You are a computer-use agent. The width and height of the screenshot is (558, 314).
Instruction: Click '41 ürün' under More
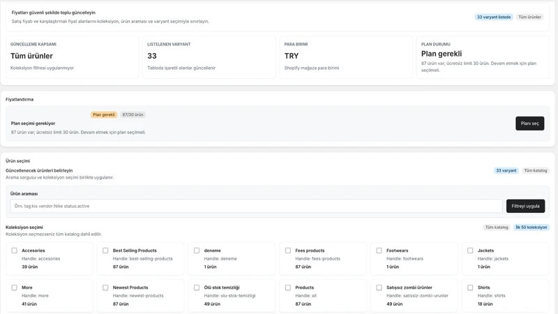click(29, 304)
